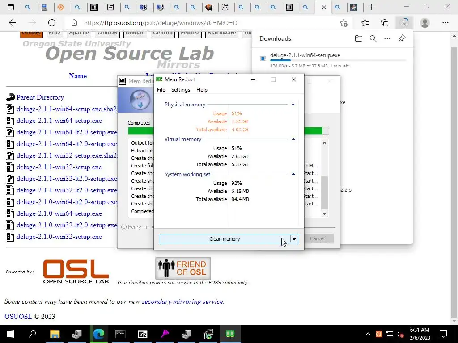Open 7-Zip from the taskbar

[x=142, y=334]
